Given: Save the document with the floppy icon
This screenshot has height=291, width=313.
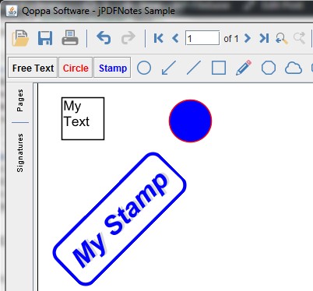Looking at the screenshot, I should pyautogui.click(x=45, y=38).
